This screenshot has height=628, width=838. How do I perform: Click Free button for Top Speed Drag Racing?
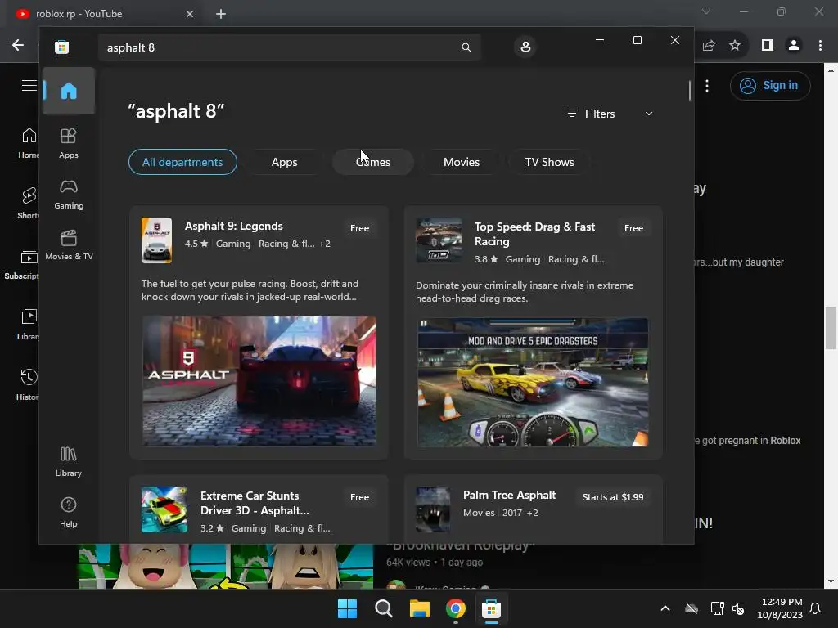tap(633, 228)
